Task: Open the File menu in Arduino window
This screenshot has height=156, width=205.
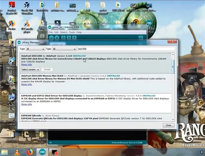Action: coord(50,32)
